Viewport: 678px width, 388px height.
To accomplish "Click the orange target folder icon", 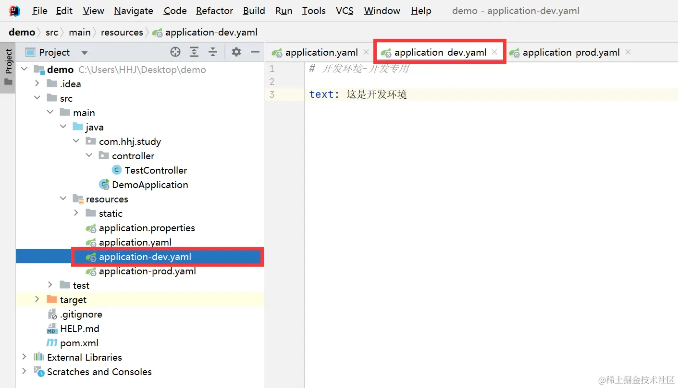I will click(x=52, y=299).
